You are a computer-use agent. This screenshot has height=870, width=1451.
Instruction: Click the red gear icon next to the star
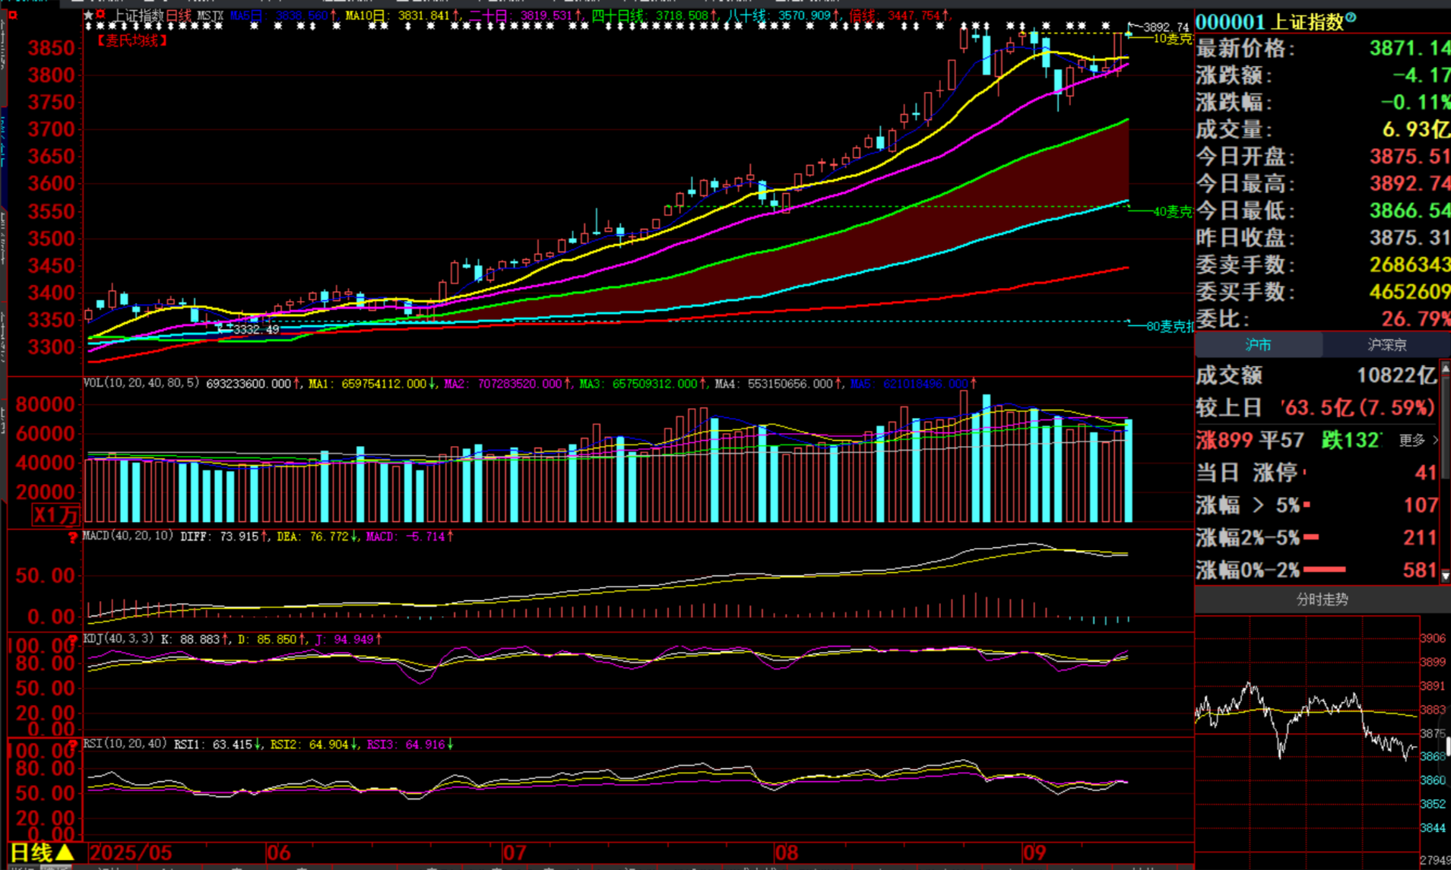[x=100, y=15]
